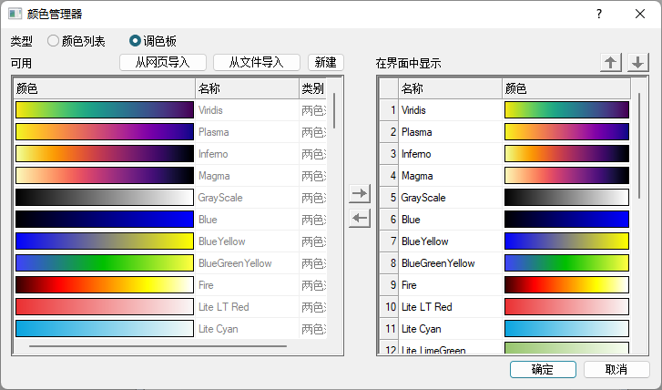Click the move up arrow icon
This screenshot has width=662, height=390.
click(x=610, y=62)
